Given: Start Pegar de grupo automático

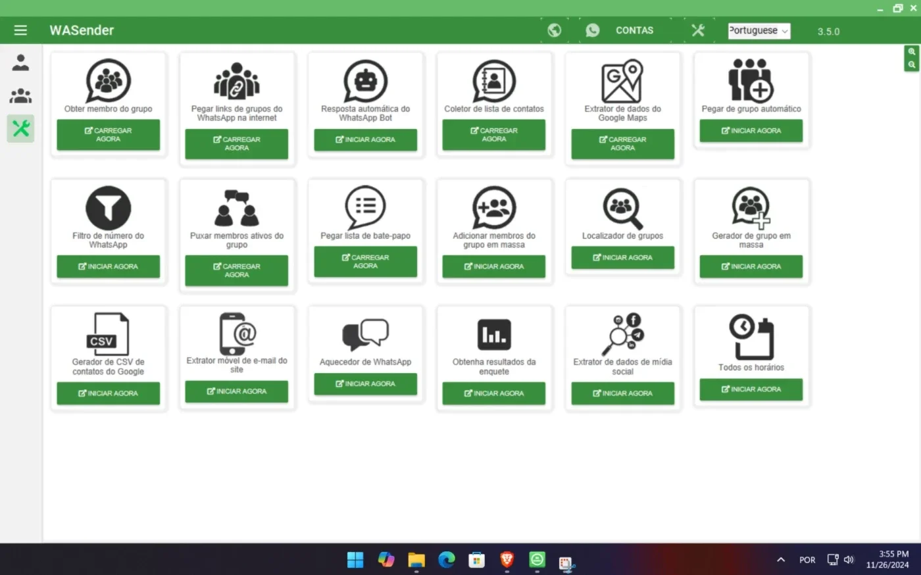Looking at the screenshot, I should coord(751,130).
